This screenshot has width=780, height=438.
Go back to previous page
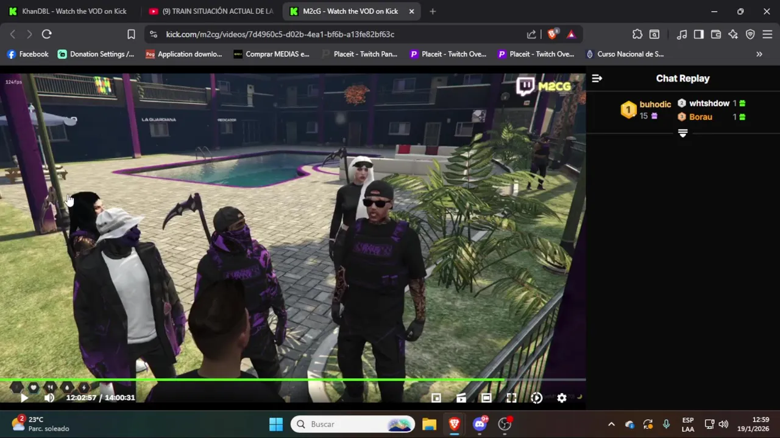pos(13,34)
